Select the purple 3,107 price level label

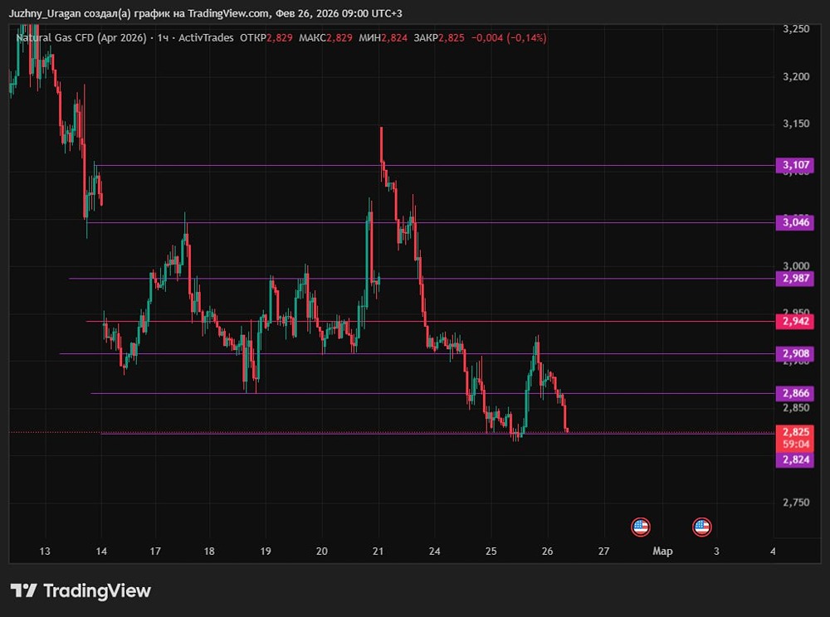[795, 165]
